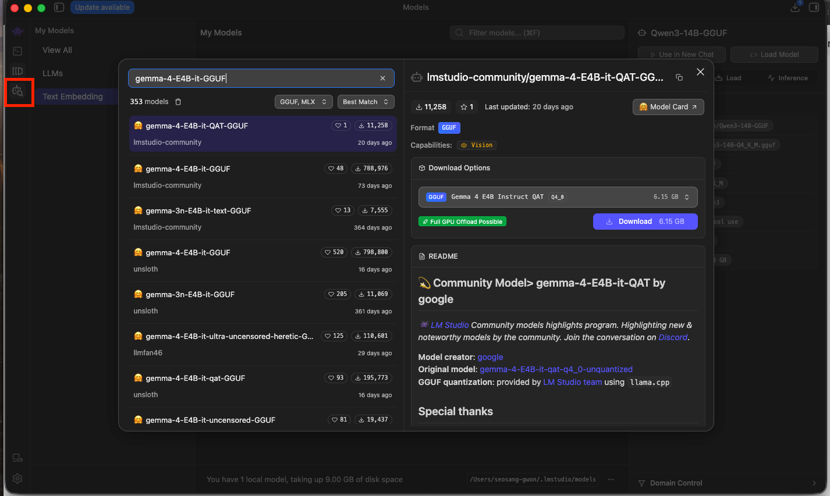Click the LM Studio robot logo icon

point(17,31)
